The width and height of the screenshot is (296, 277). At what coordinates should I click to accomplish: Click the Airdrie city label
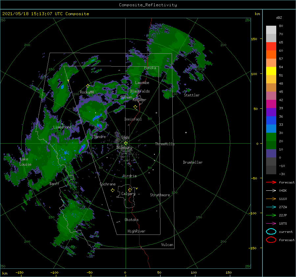click(130, 176)
